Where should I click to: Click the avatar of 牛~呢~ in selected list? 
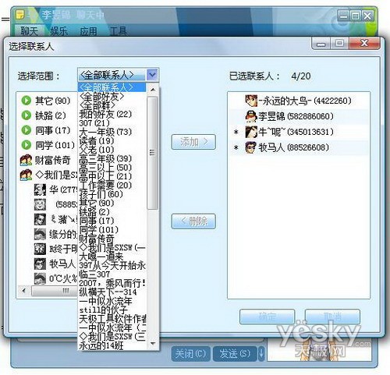click(251, 132)
